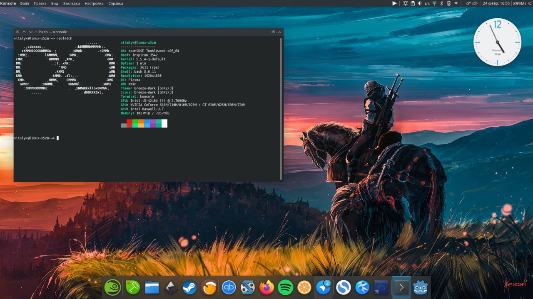The image size is (533, 299).
Task: Click the red neofetch color block
Action: tap(130, 123)
